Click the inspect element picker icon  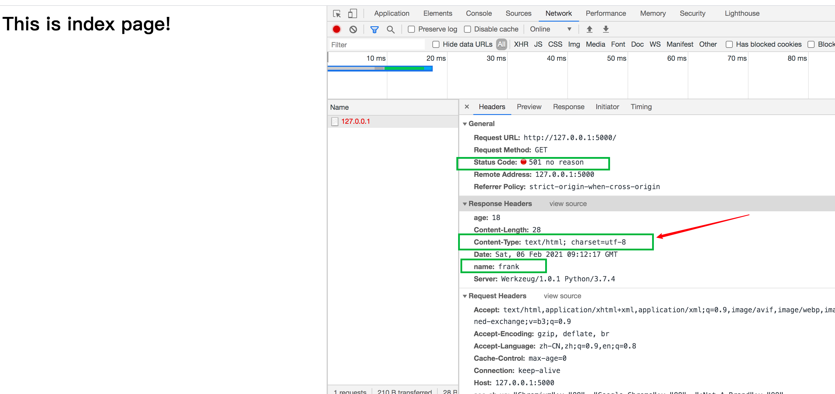(337, 14)
